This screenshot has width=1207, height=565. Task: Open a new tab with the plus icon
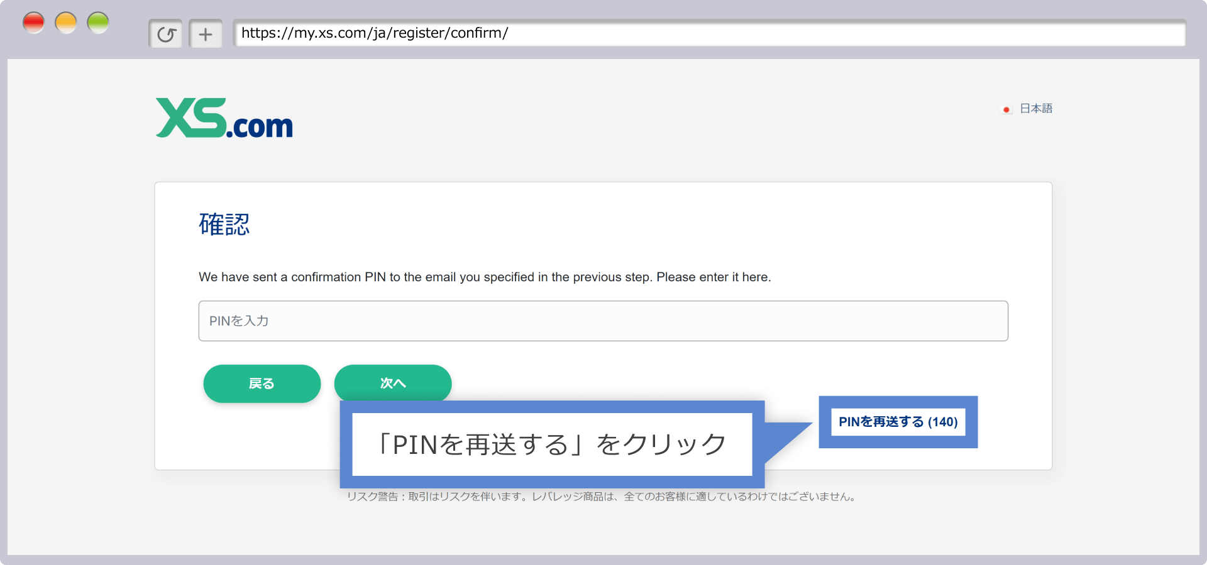pyautogui.click(x=206, y=34)
